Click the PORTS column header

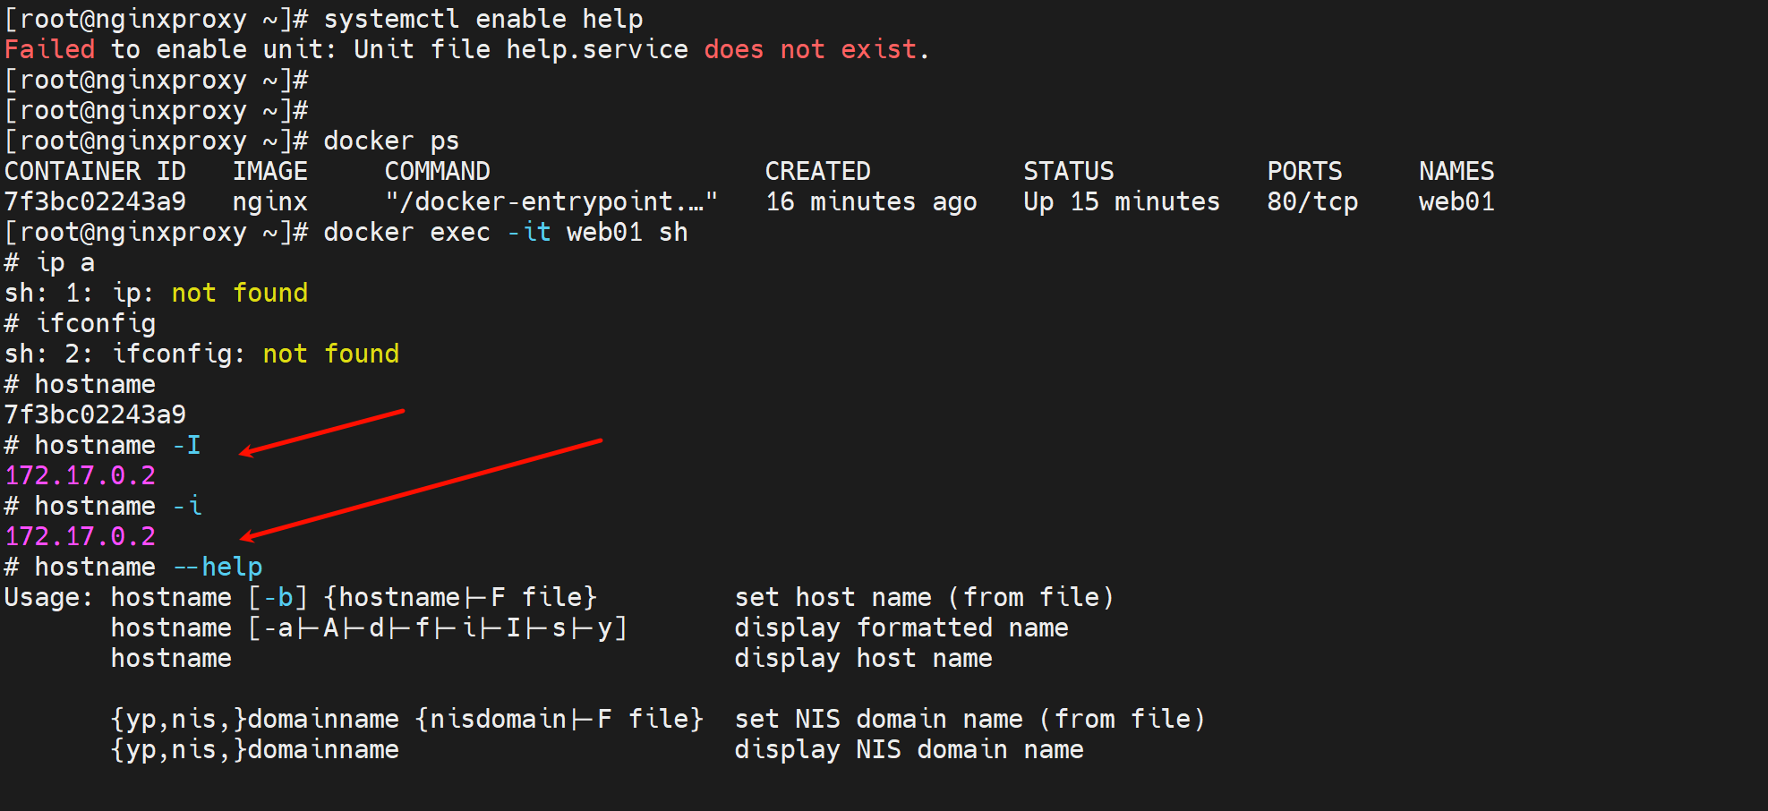(1304, 172)
